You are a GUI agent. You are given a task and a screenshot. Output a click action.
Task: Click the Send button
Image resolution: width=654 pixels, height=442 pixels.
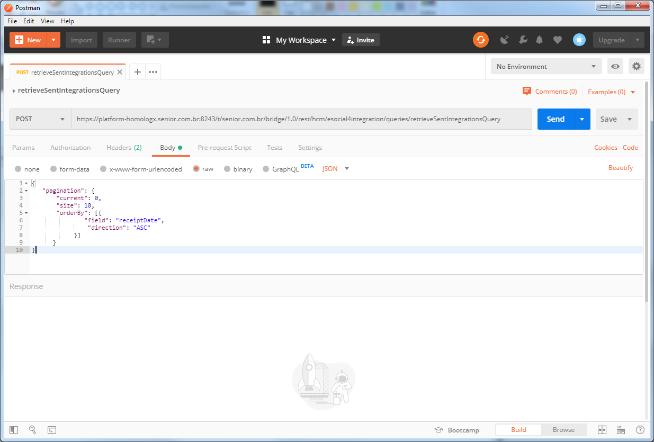tap(556, 119)
